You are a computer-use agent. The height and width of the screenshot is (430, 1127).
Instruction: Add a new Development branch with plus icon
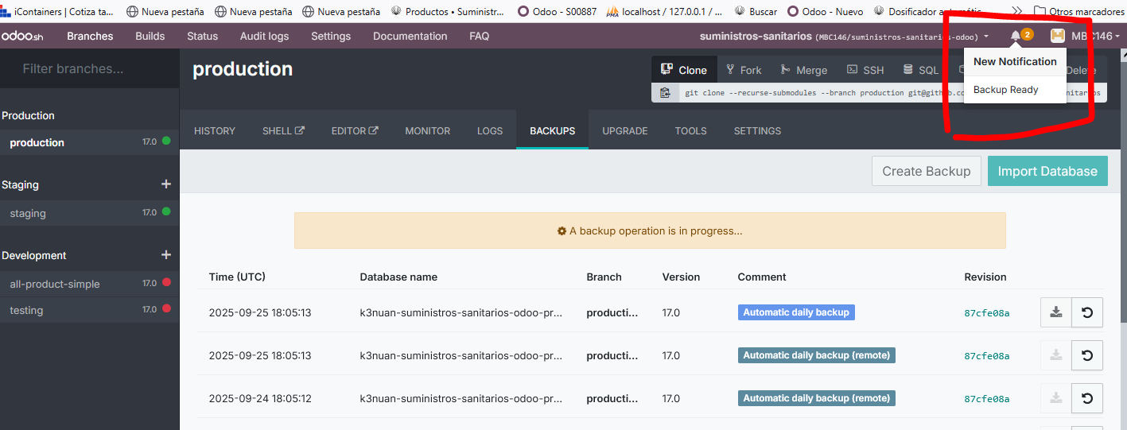coord(166,255)
